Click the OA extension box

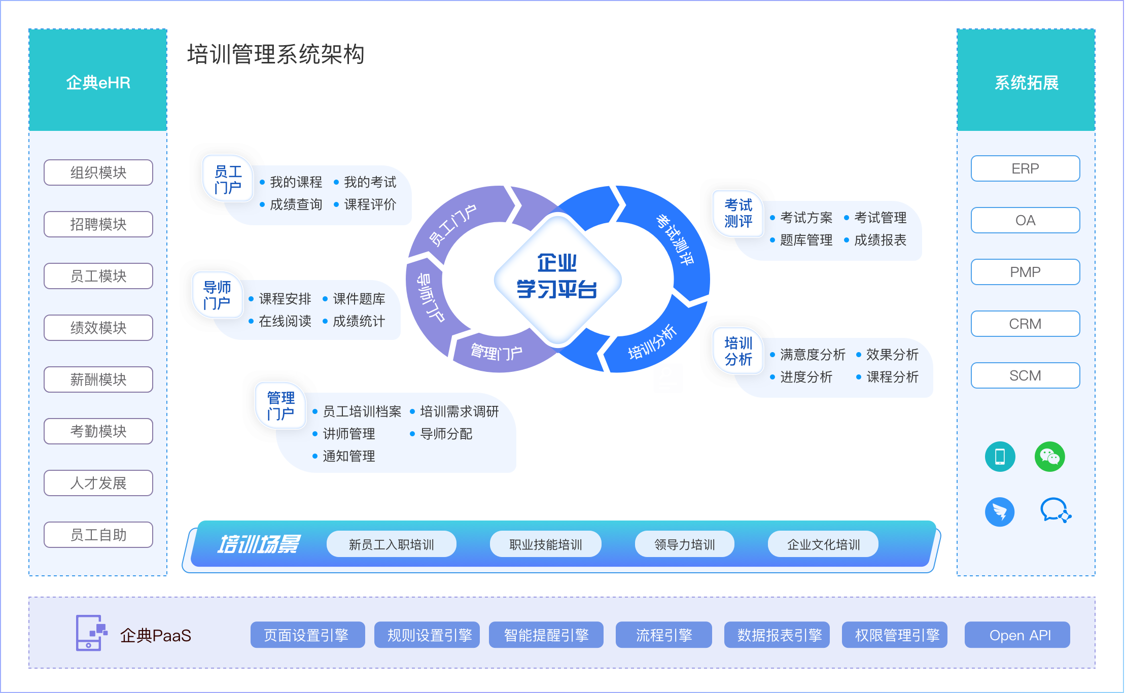point(1025,220)
